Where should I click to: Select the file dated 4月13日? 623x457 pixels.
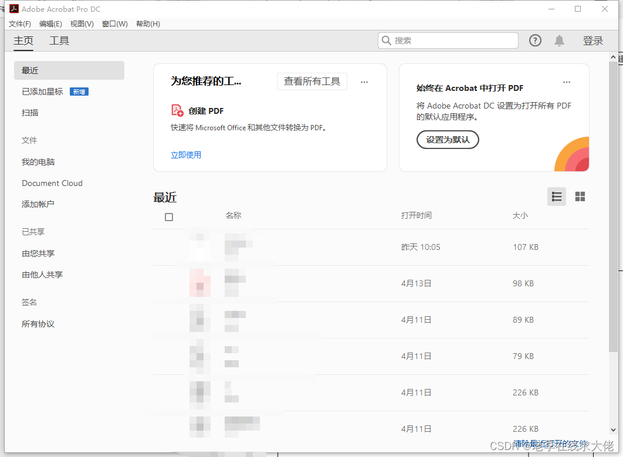(371, 284)
